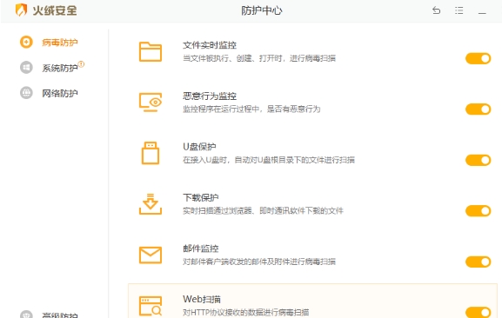Disable the 下载保护 toggle

478,211
